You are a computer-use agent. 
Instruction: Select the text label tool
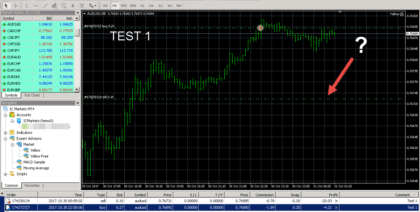pyautogui.click(x=82, y=6)
